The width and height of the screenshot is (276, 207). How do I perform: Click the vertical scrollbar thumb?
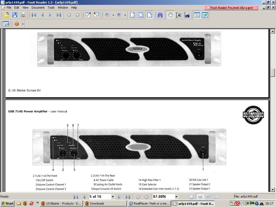coord(273,73)
